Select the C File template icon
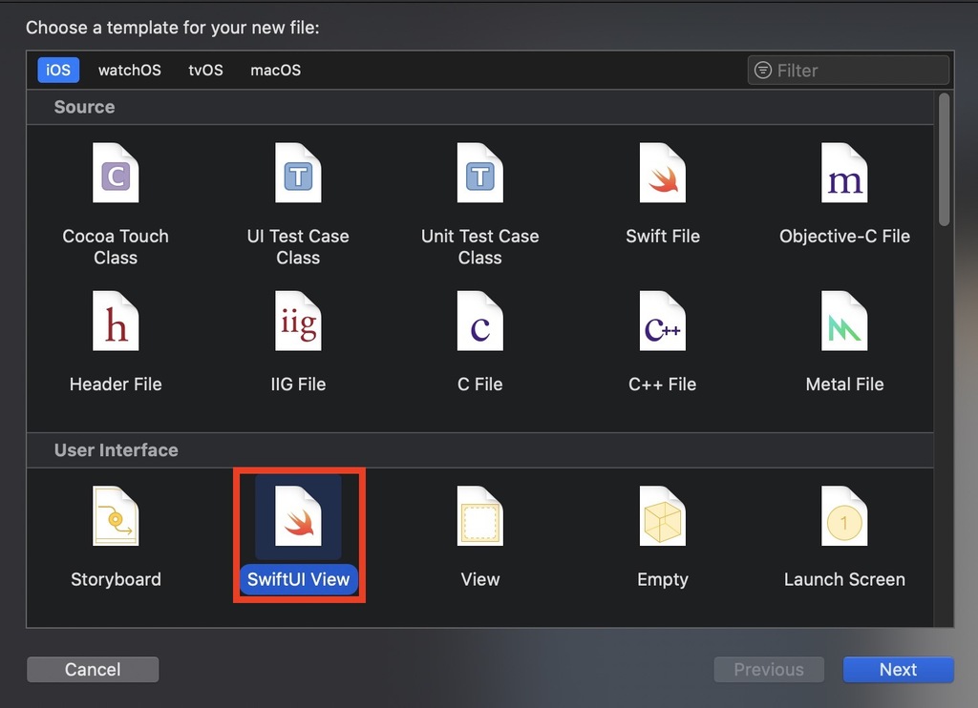The height and width of the screenshot is (708, 978). tap(479, 321)
